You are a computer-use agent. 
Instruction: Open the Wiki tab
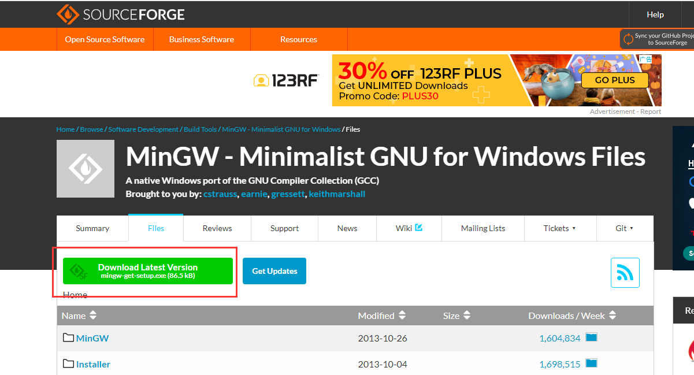(x=409, y=228)
